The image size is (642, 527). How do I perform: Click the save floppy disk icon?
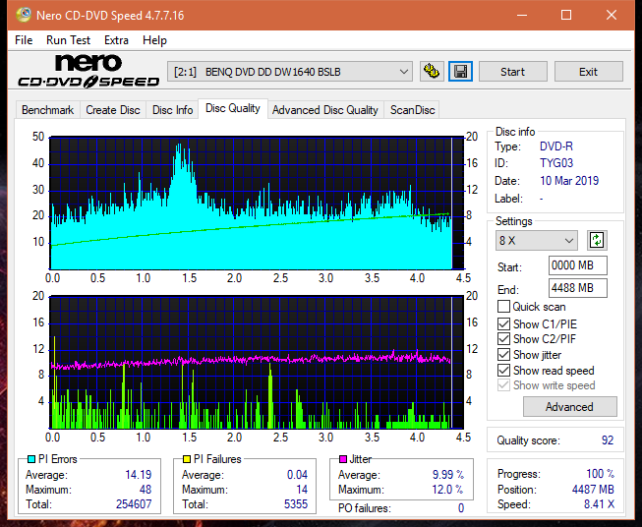point(461,72)
